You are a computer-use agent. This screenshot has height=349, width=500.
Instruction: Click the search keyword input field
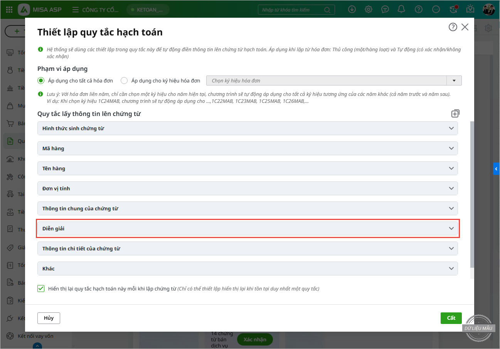(291, 10)
